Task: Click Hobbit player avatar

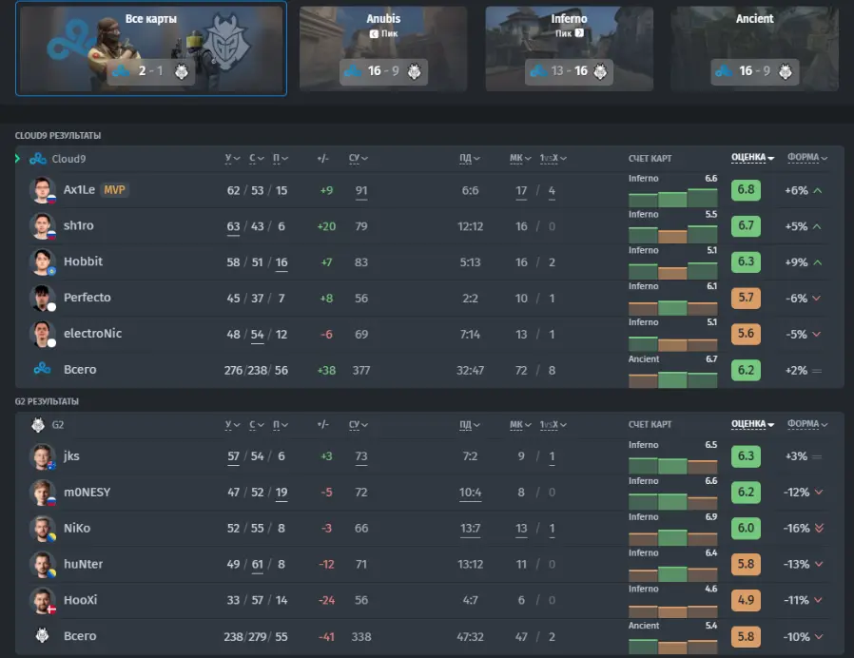Action: tap(43, 262)
